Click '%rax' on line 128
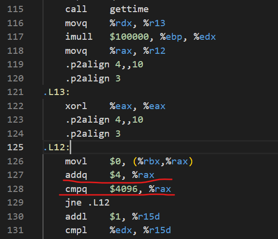 160,189
